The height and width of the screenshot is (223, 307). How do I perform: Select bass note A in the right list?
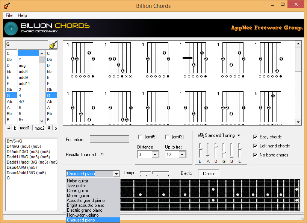52,108
